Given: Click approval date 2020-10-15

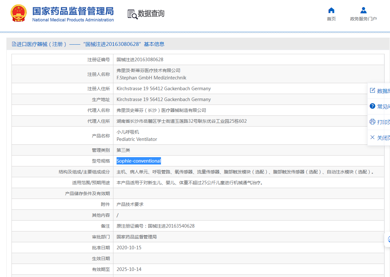Looking at the screenshot, I should pos(129,248).
